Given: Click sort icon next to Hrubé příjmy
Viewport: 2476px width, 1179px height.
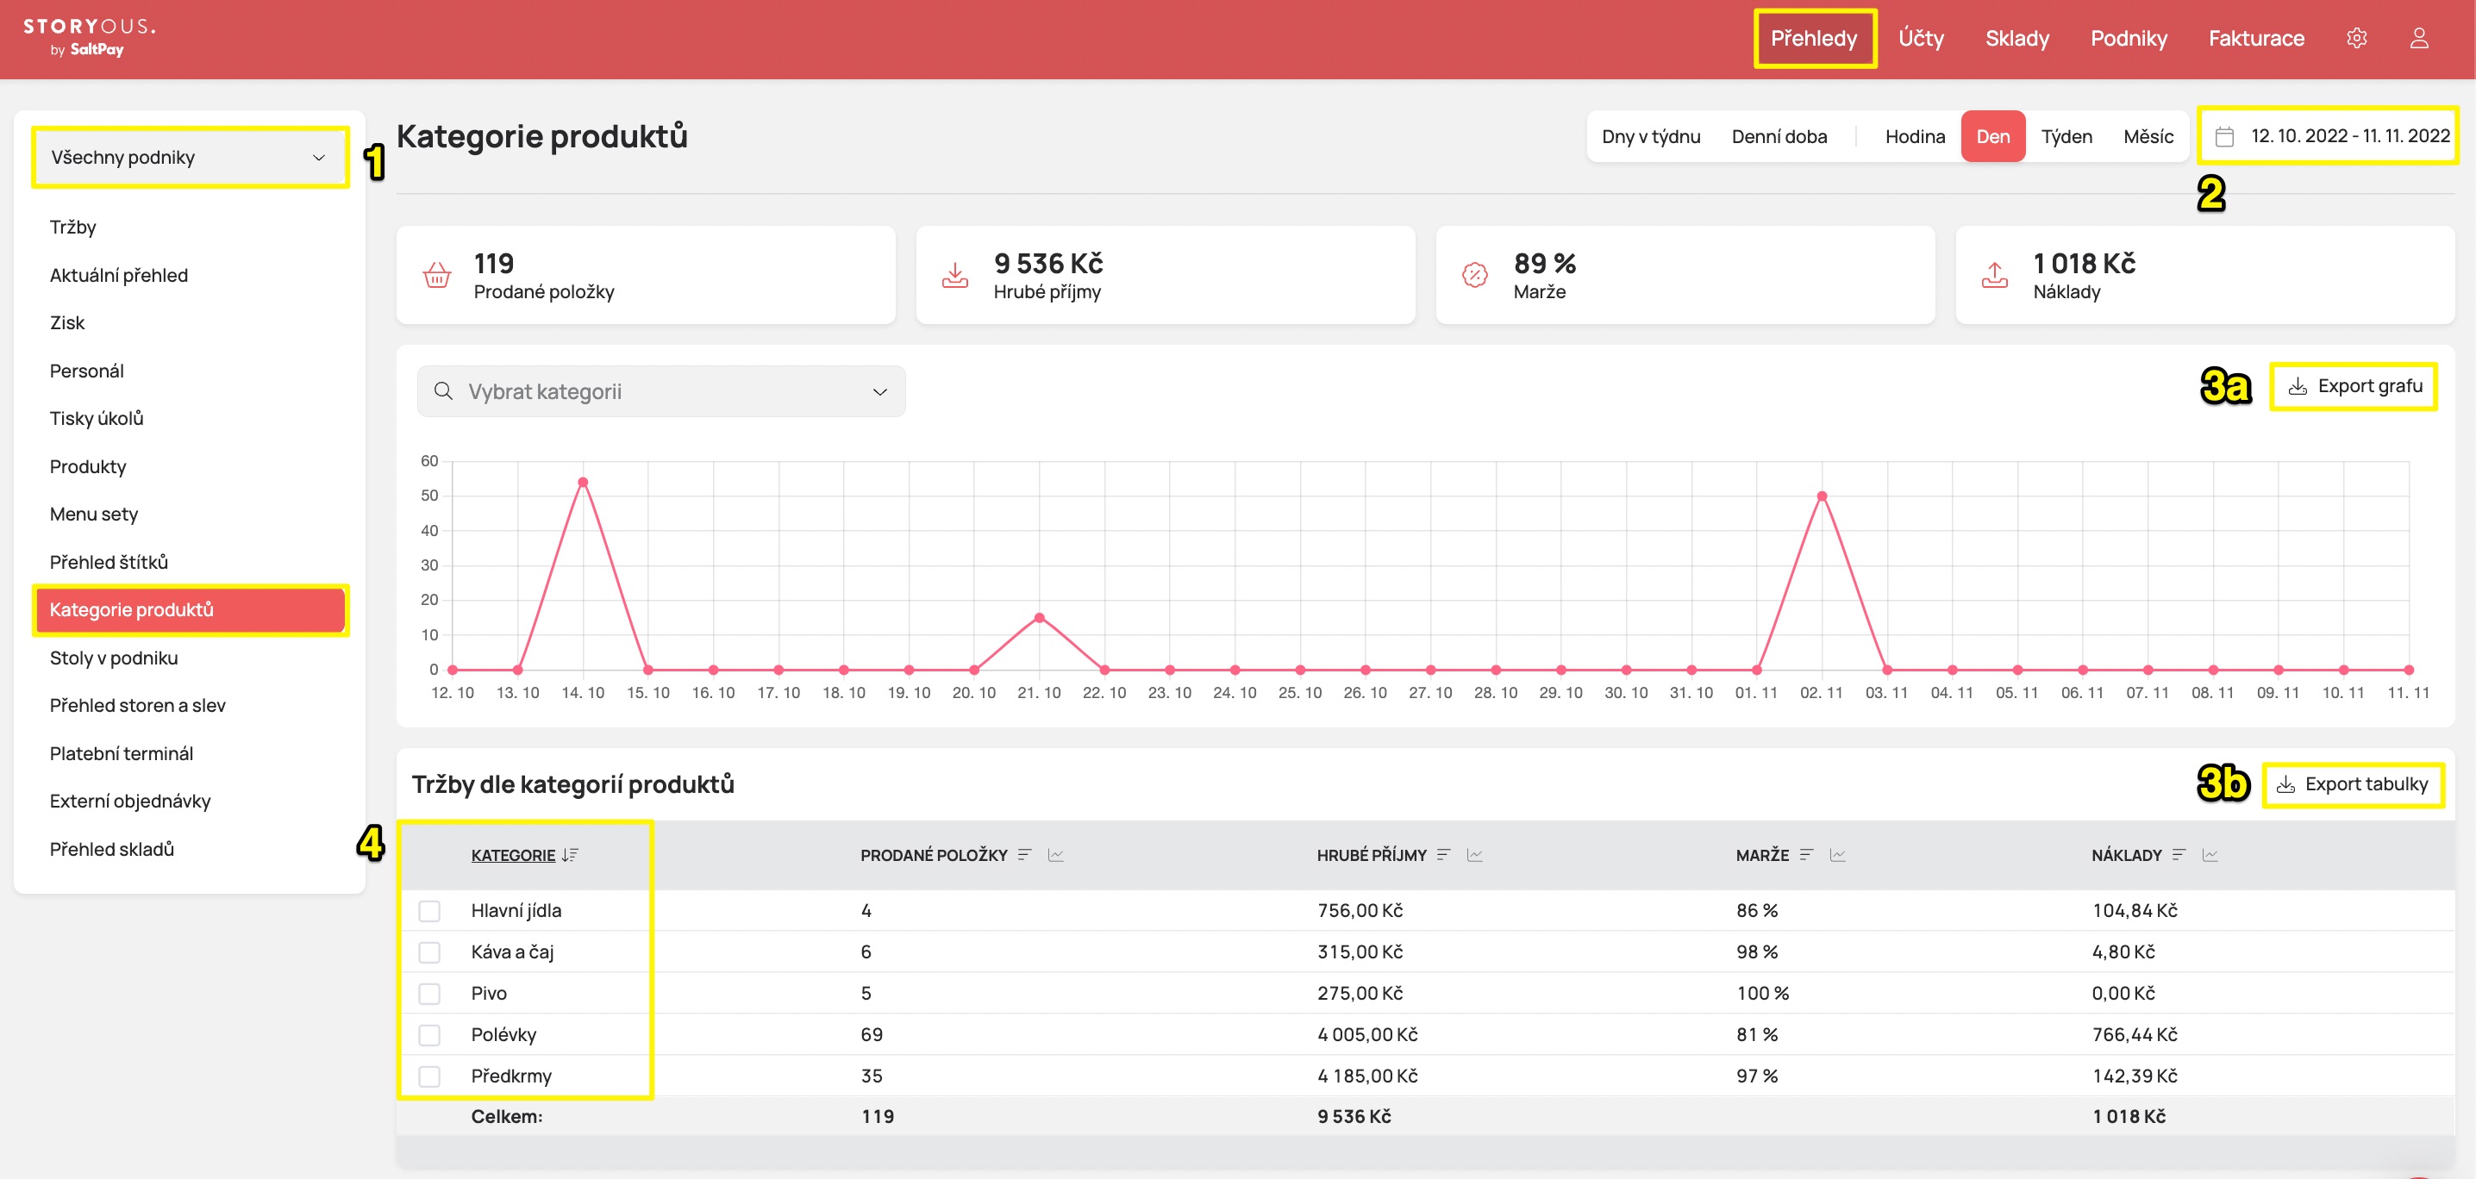Looking at the screenshot, I should click(x=1444, y=854).
